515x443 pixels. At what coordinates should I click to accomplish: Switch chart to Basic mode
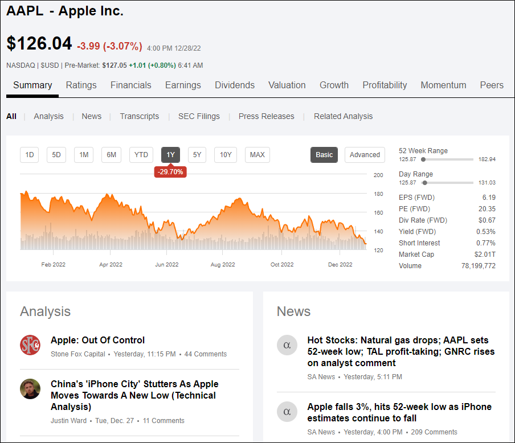324,155
